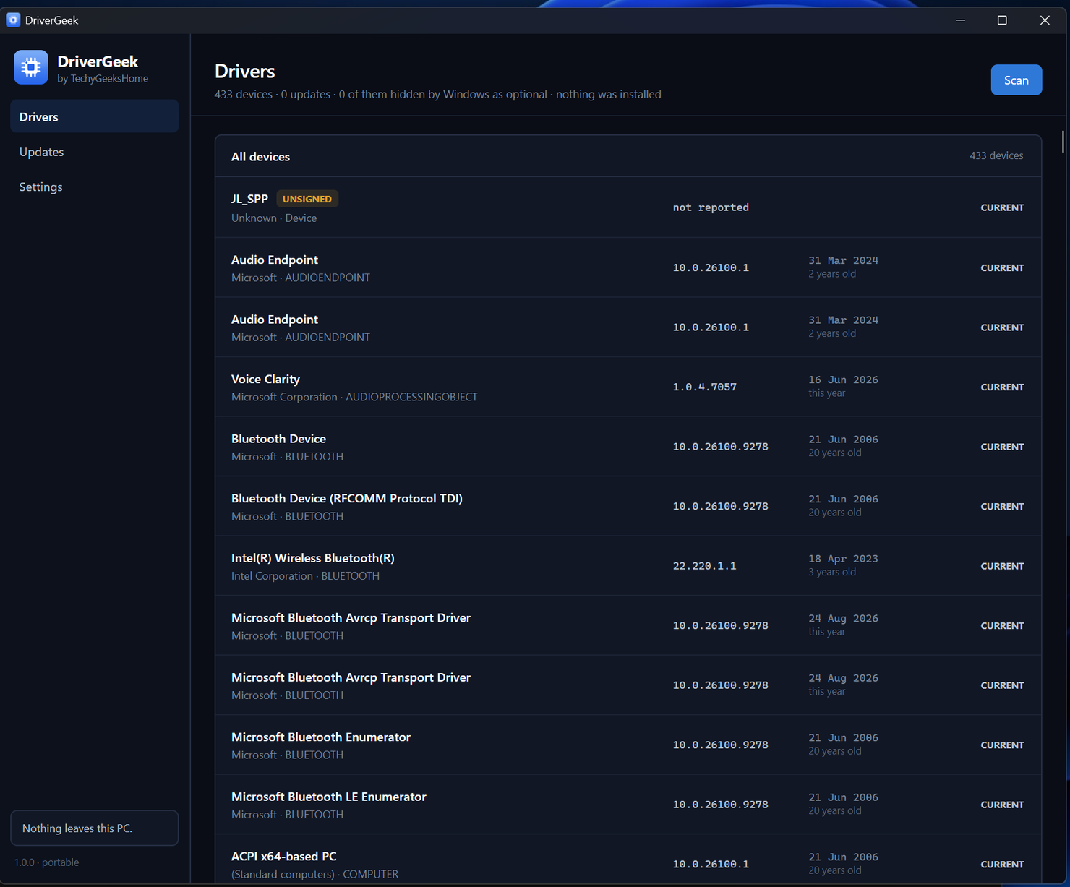Screen dimensions: 1070x887
Task: Click CURRENT status on ACPI x64-based PC row
Action: click(1002, 865)
